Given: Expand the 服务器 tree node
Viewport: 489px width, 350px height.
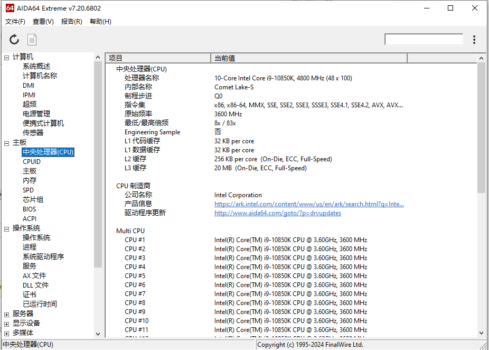Looking at the screenshot, I should (x=6, y=315).
